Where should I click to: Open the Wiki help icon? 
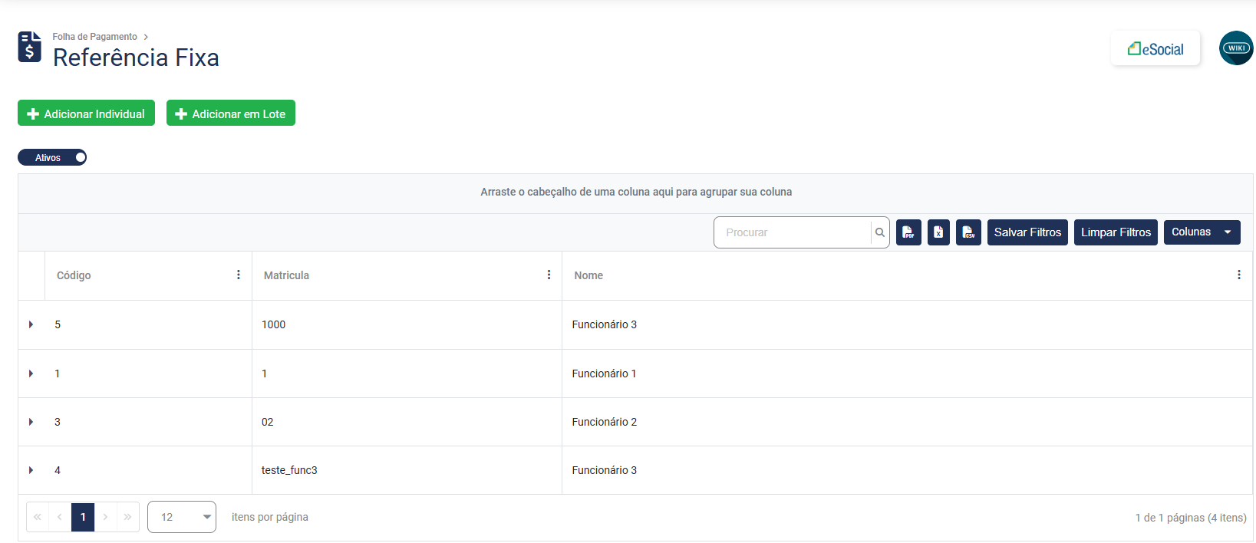(1236, 48)
